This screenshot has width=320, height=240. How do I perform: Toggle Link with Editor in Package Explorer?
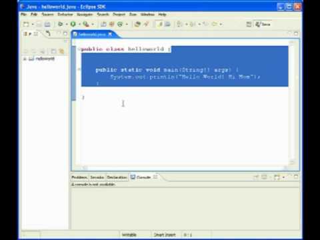(61, 51)
